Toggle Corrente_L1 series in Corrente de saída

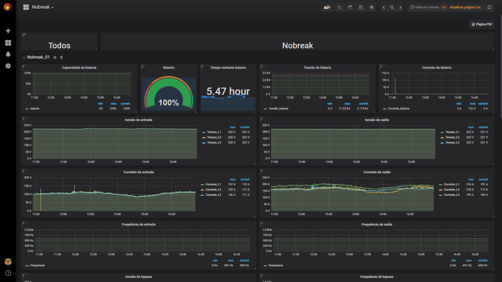pyautogui.click(x=452, y=184)
